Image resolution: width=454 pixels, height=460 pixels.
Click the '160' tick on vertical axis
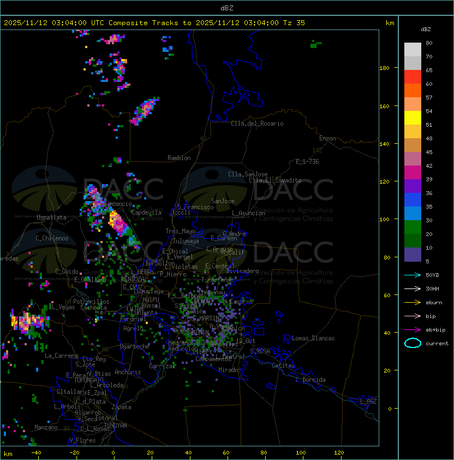[384, 106]
